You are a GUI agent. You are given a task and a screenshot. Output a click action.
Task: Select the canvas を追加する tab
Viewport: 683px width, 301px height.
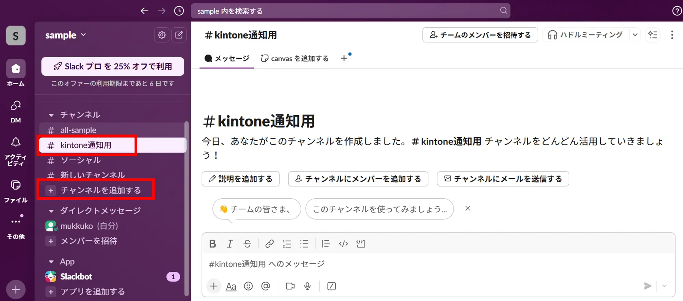tap(294, 58)
